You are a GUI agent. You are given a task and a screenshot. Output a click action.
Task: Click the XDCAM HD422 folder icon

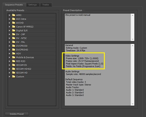(x=14, y=69)
